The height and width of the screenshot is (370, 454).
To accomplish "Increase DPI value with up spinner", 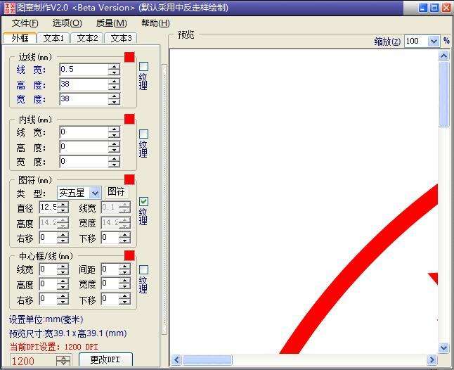I will 63,358.
